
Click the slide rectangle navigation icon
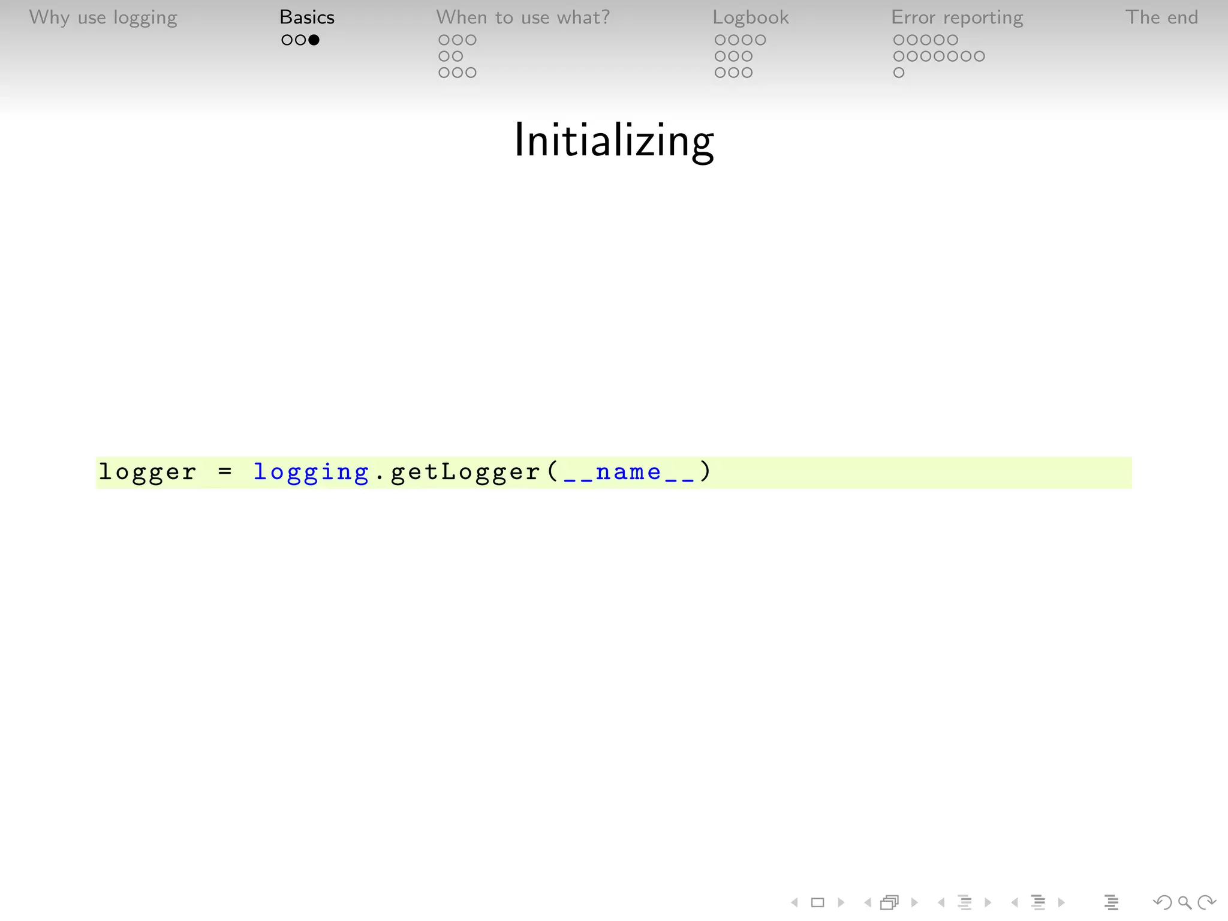817,902
